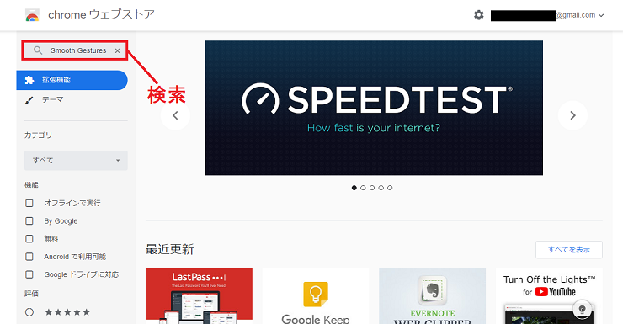623x324 pixels.
Task: Click the paintbrush icon next to テーマ
Action: [29, 100]
